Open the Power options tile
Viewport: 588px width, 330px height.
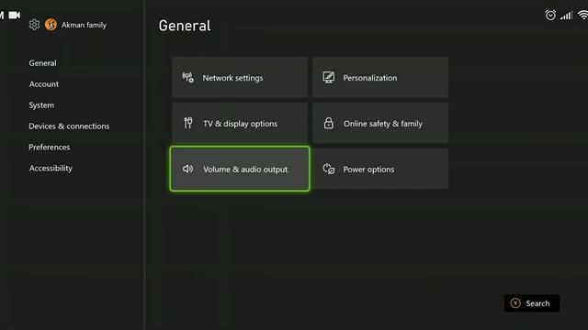pos(380,169)
